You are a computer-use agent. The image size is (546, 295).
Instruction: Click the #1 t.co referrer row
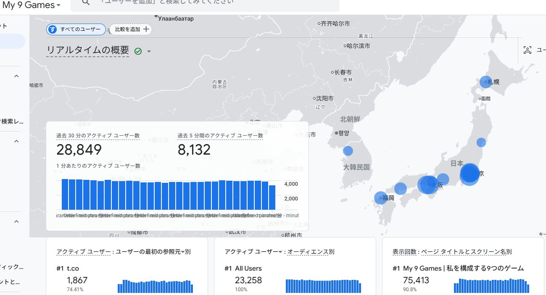(72, 269)
